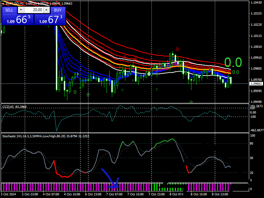Click the 191.2673 CCI scale value
Viewport: 264px width, 198px height.
[x=256, y=106]
